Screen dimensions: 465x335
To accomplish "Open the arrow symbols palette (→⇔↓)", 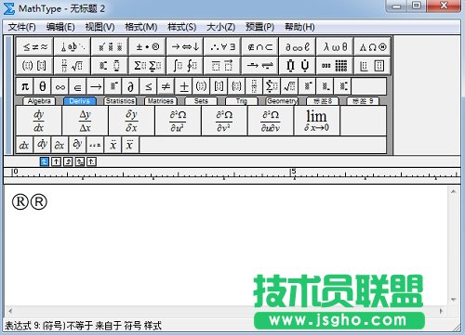I will click(x=185, y=46).
